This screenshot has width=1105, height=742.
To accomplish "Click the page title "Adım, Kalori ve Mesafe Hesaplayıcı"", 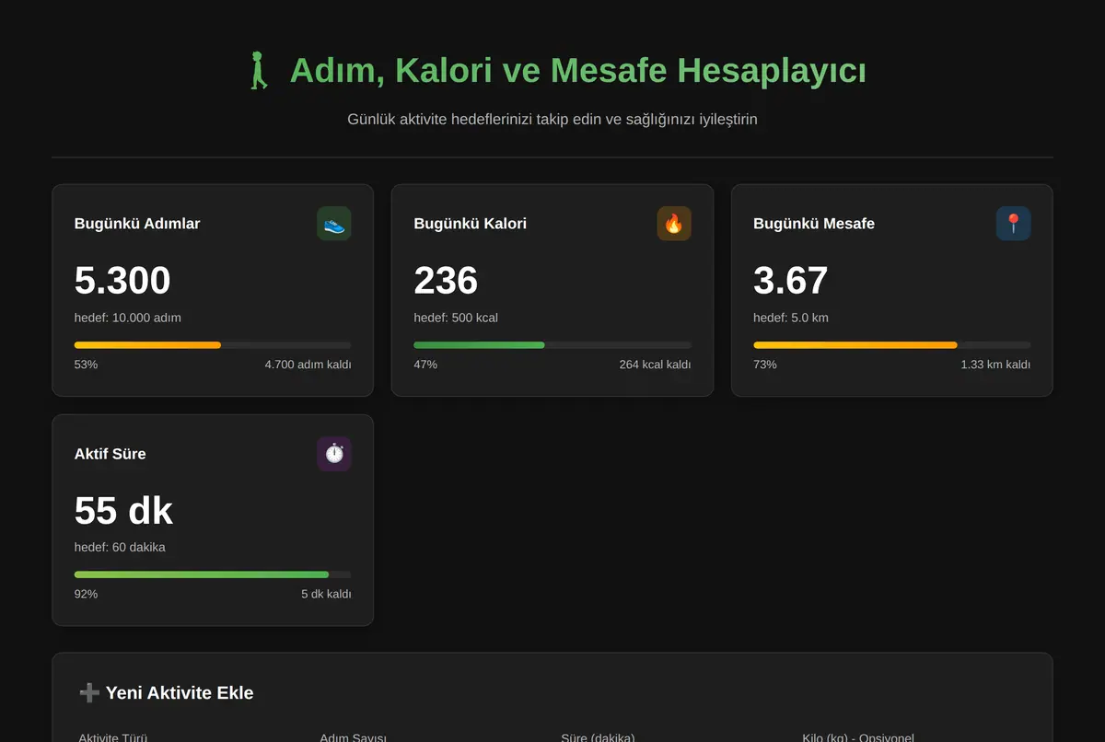I will tap(578, 71).
